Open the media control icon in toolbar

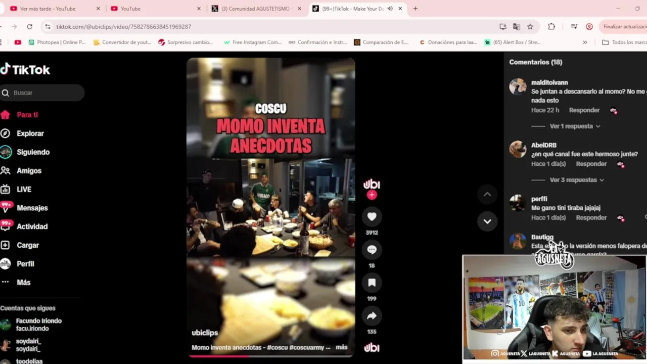[574, 27]
